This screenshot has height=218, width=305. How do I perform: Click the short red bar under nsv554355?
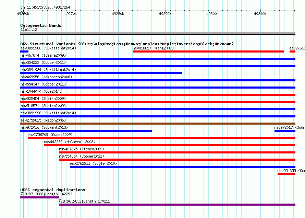[286, 174]
